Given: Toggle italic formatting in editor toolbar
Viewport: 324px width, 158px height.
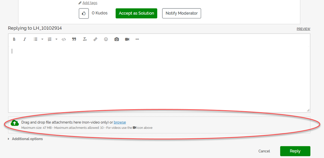Looking at the screenshot, I should 25,39.
